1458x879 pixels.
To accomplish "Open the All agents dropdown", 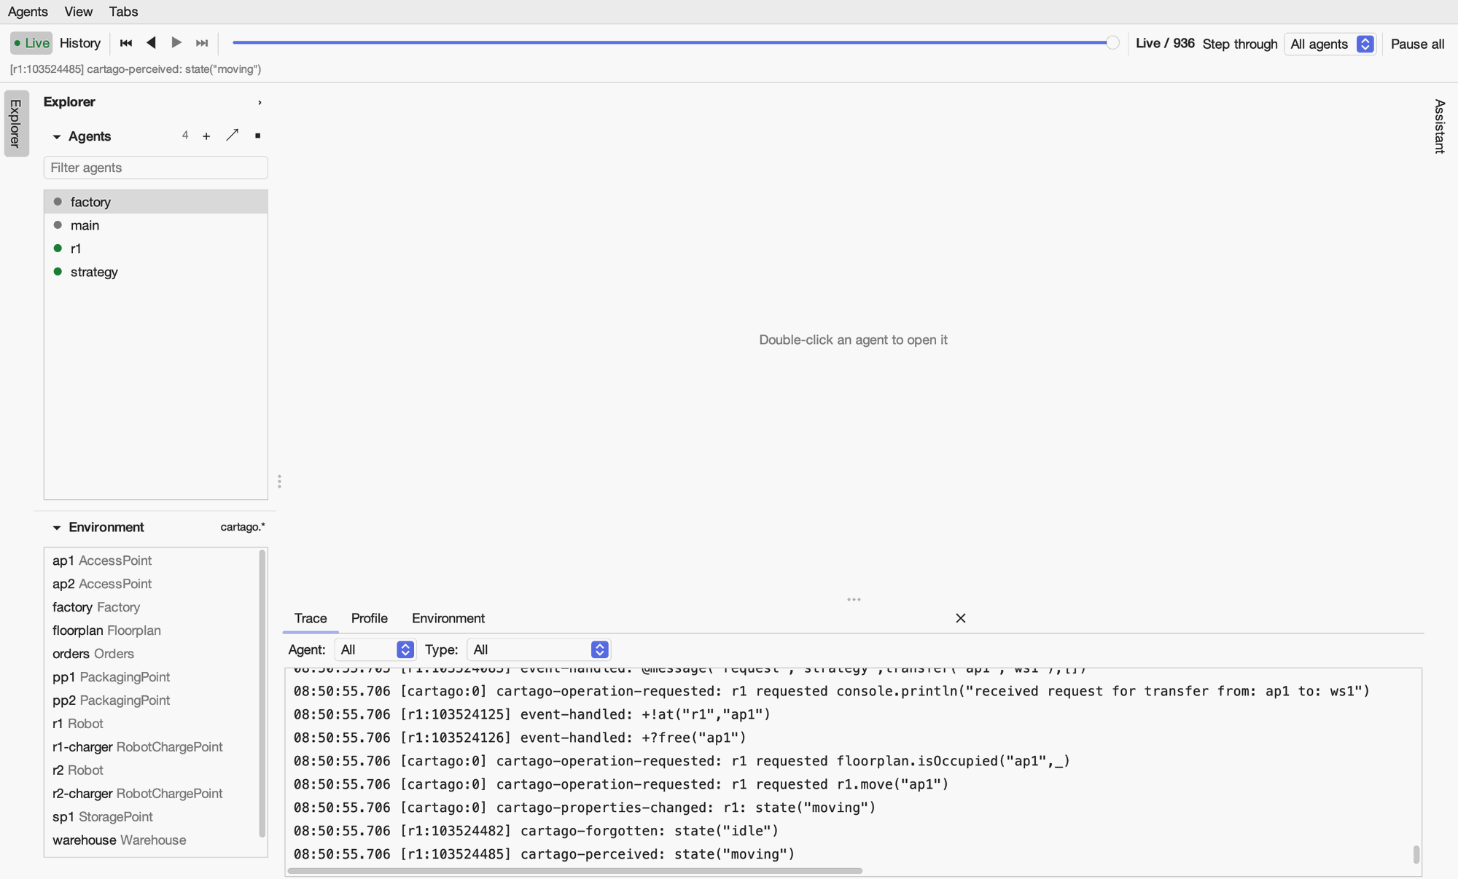I will [x=1330, y=44].
